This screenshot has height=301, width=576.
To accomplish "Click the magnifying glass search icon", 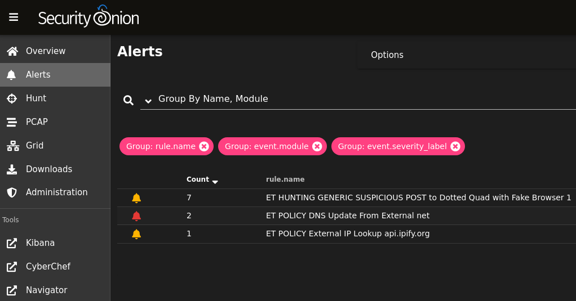I will [128, 100].
